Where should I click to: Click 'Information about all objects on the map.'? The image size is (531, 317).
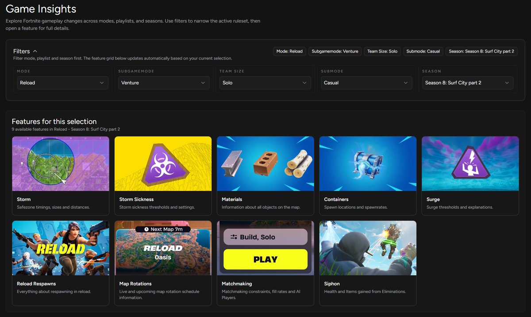click(262, 207)
